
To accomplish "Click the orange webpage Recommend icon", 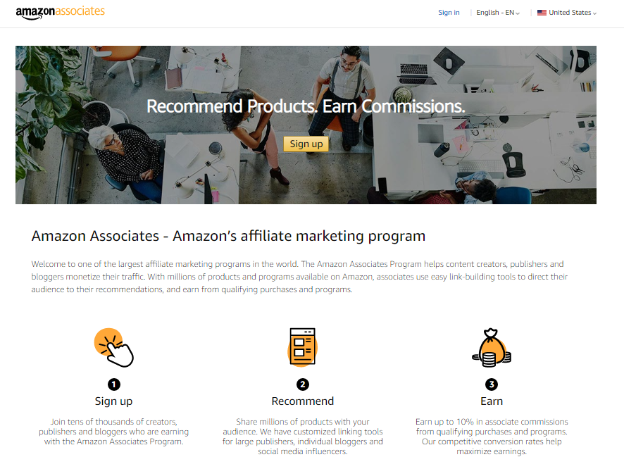I will click(x=302, y=347).
